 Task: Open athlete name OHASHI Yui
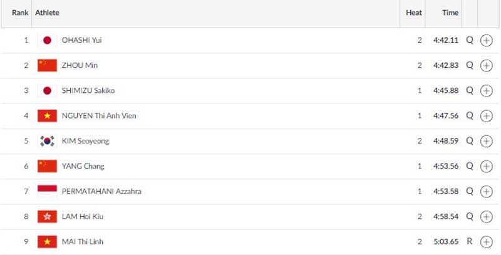pos(81,40)
